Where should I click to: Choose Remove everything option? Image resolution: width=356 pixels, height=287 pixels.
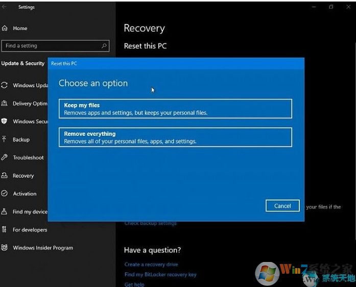[x=175, y=137]
